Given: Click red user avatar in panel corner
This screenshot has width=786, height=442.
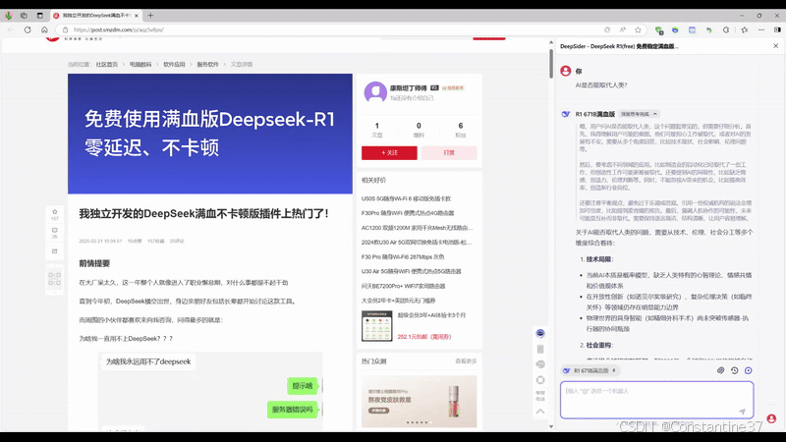Looking at the screenshot, I should [x=771, y=418].
